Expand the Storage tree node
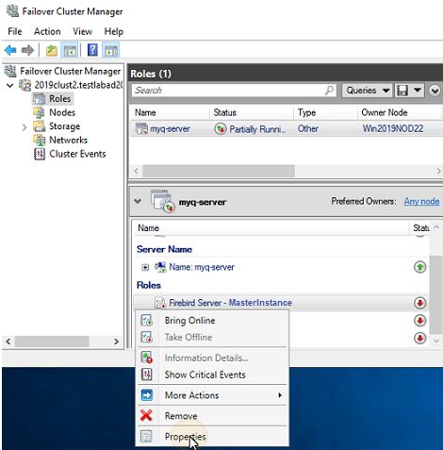The height and width of the screenshot is (450, 443). coord(25,127)
